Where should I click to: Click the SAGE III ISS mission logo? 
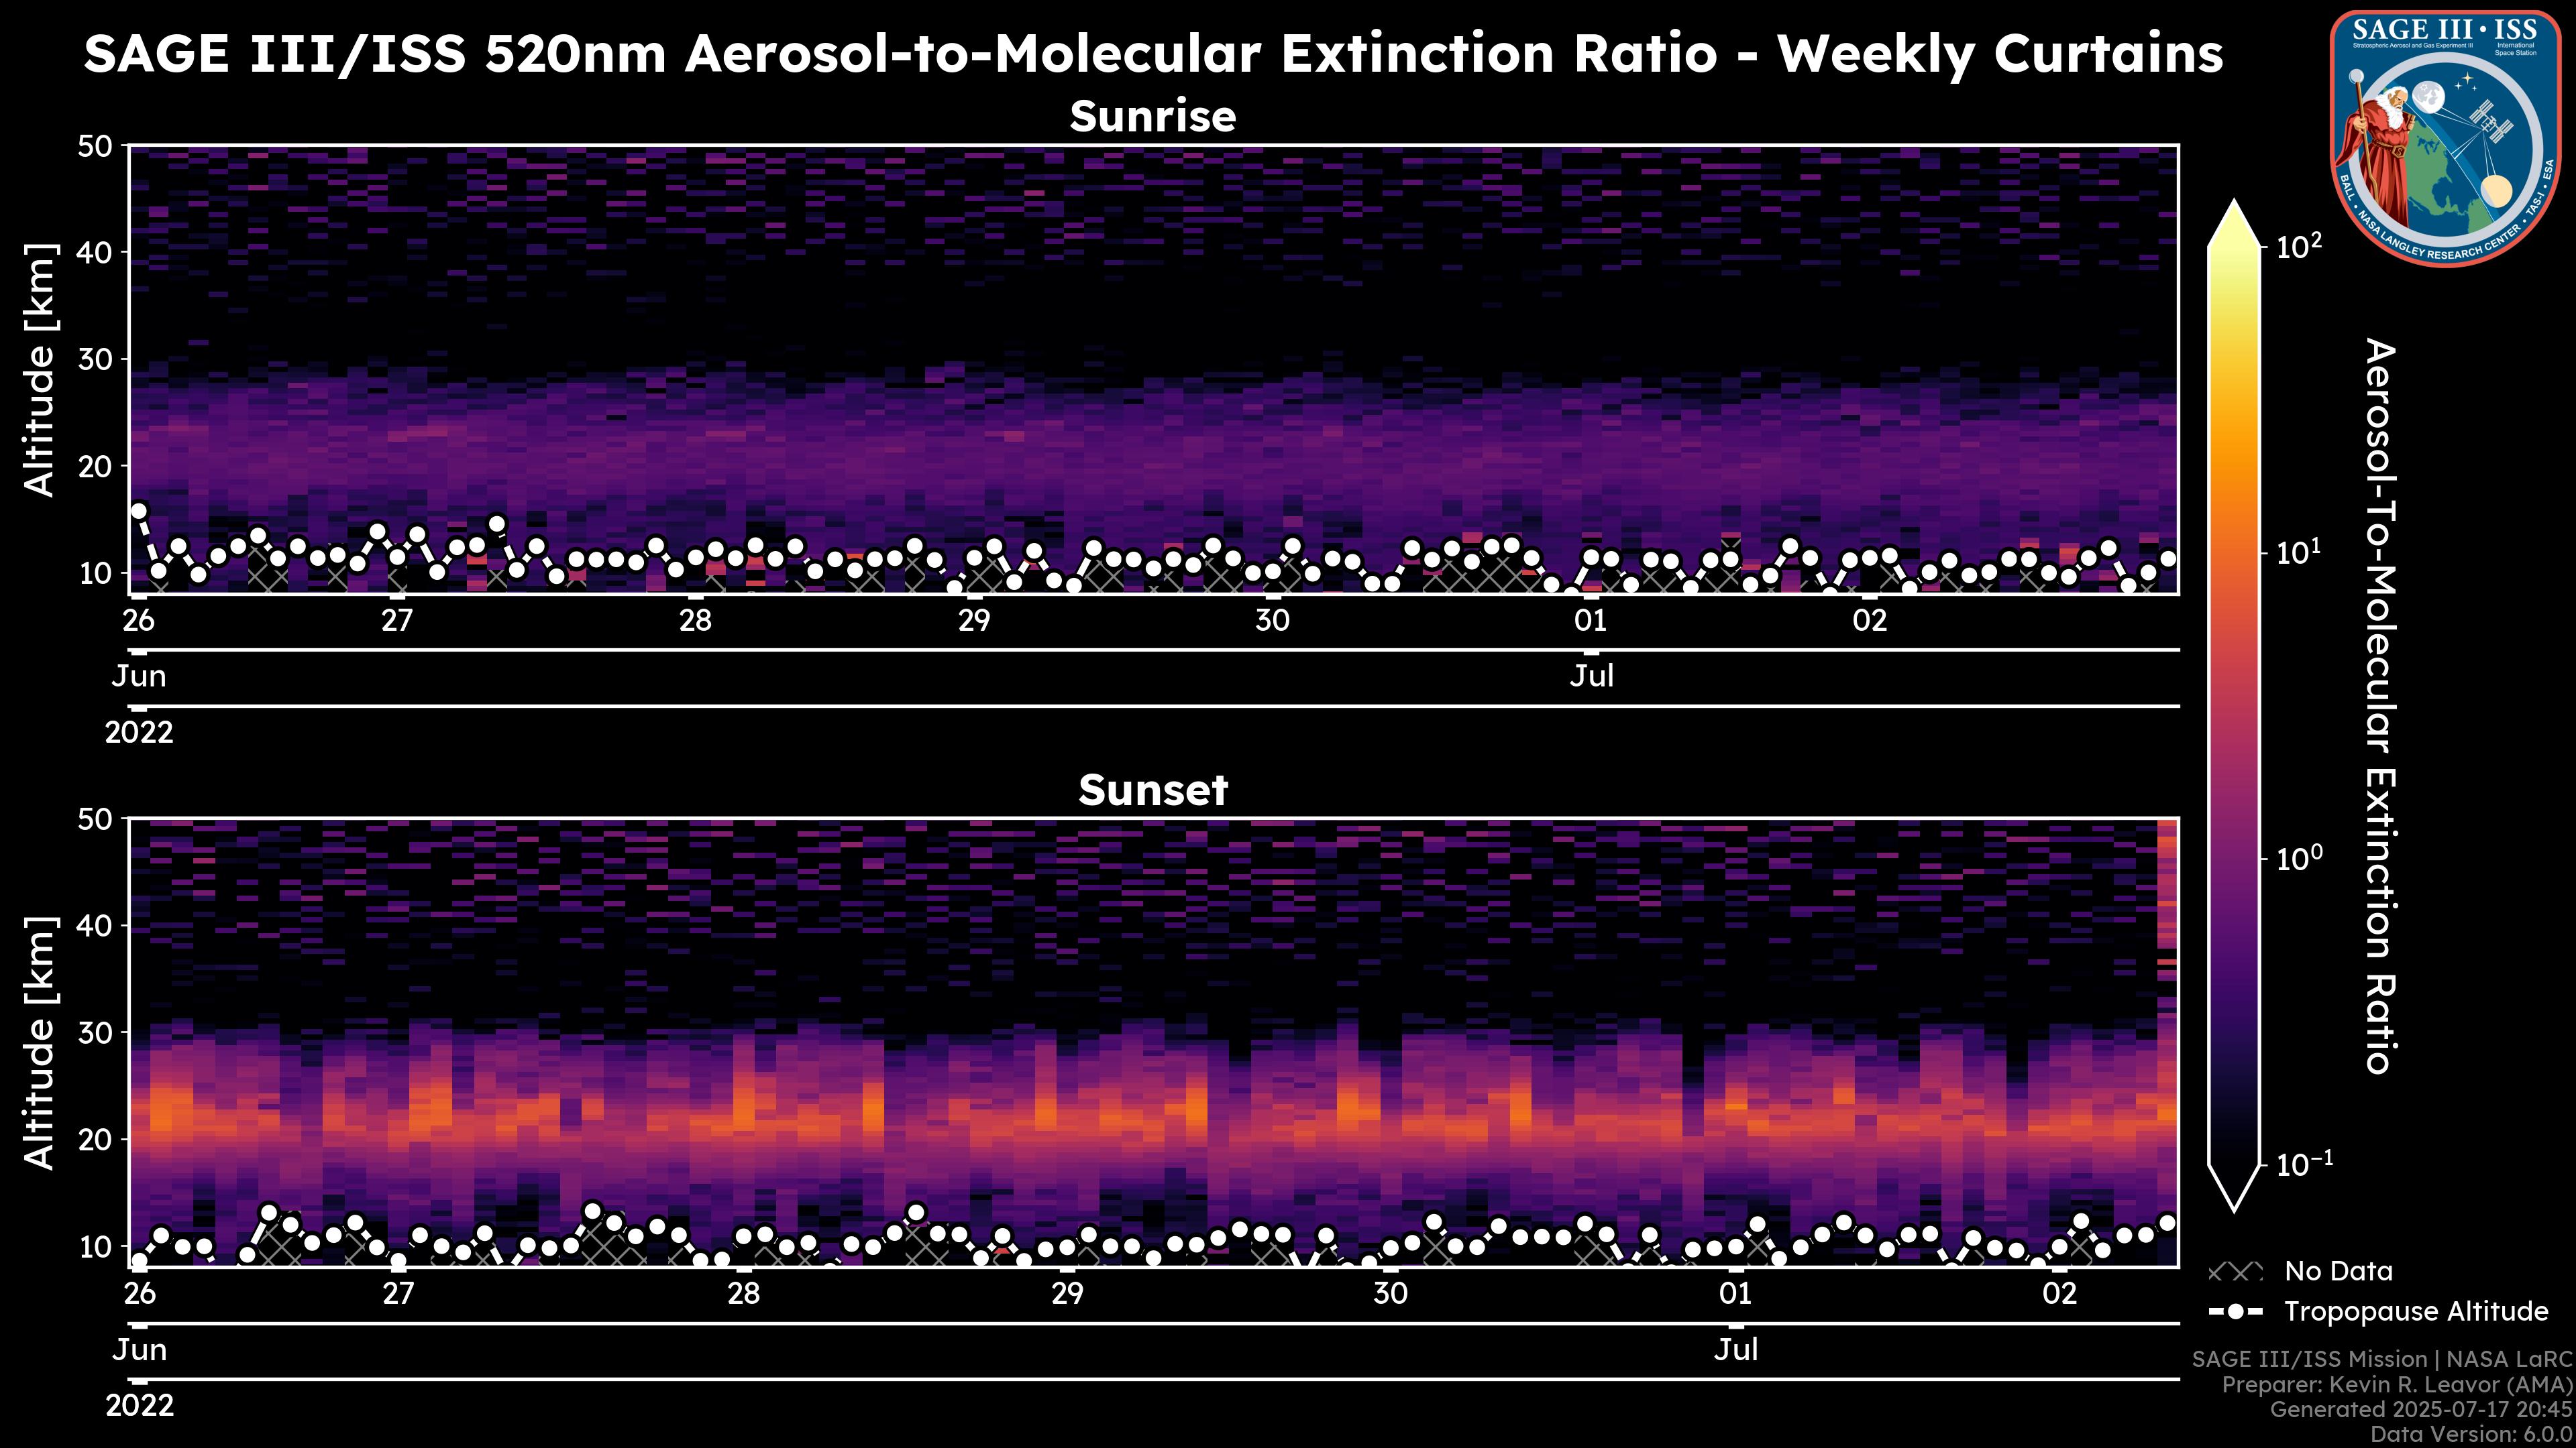coord(2446,138)
